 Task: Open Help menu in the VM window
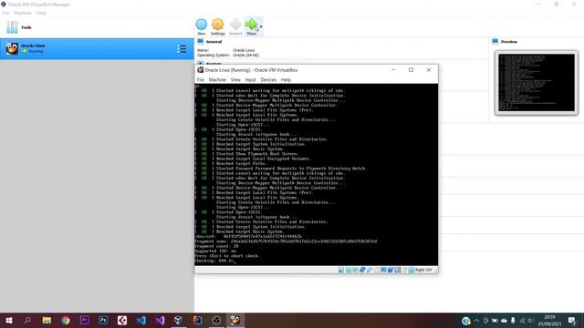286,79
